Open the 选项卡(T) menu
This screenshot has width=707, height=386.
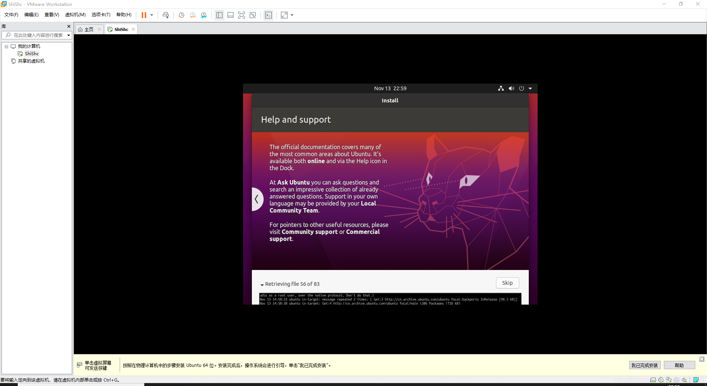[x=101, y=15]
